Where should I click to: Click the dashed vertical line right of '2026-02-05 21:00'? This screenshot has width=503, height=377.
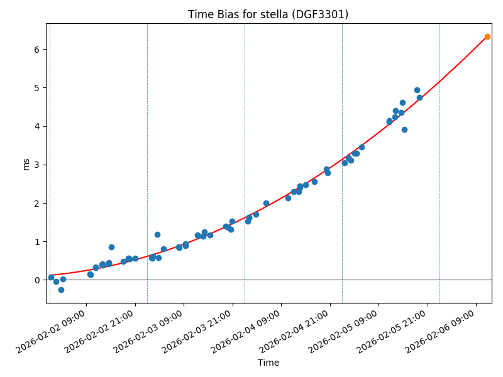coord(439,188)
